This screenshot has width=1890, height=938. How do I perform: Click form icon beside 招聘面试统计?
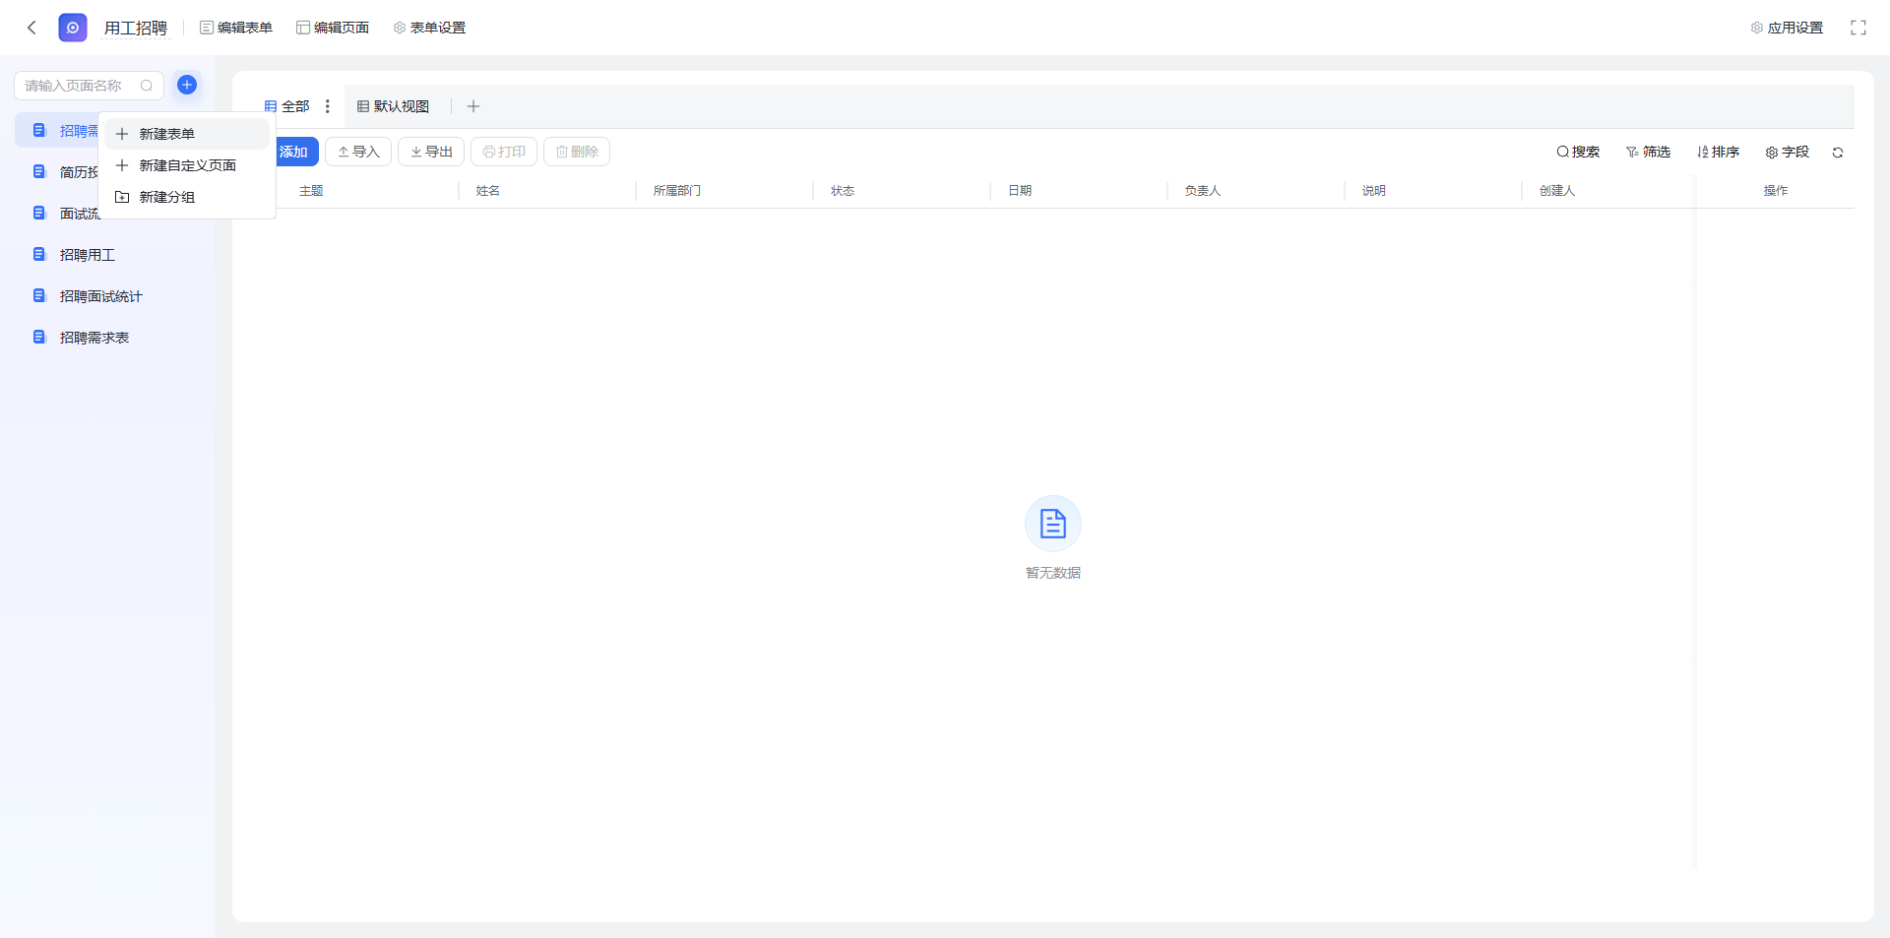point(39,295)
